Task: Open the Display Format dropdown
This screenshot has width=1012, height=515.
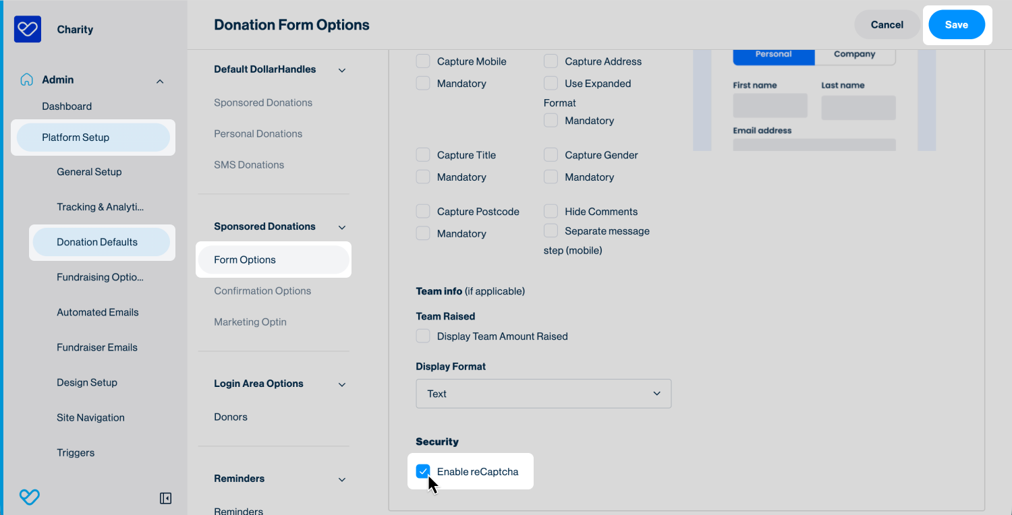Action: (543, 394)
